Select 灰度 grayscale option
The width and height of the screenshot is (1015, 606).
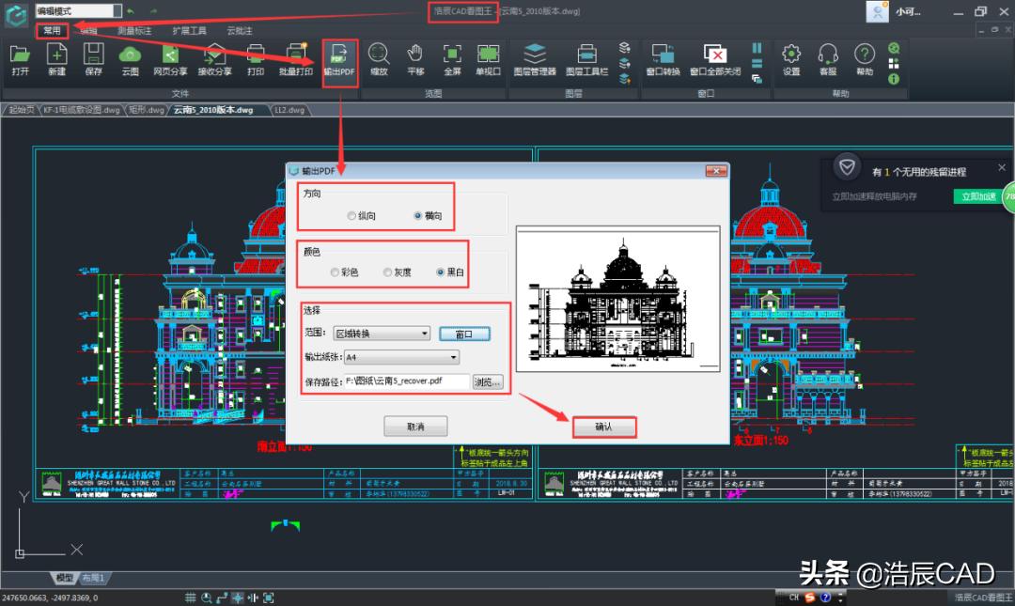click(x=387, y=272)
